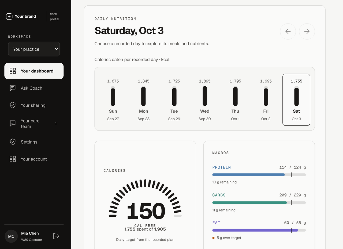Click the blue Protein progress bar
This screenshot has height=249, width=343.
tap(259, 175)
